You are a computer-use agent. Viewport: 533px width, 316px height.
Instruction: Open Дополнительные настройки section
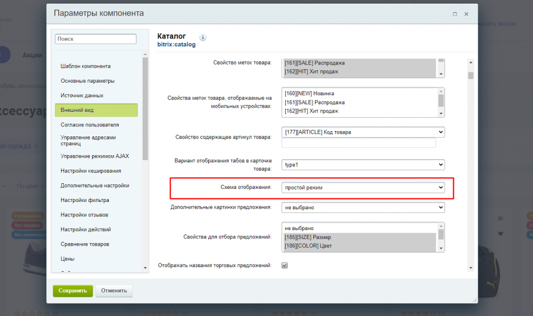coord(95,185)
